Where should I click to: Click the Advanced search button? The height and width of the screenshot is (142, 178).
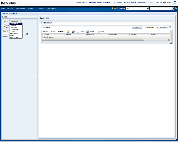(x=137, y=27)
